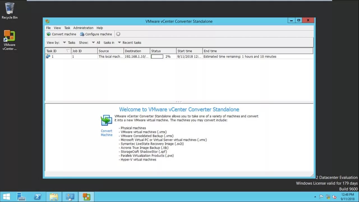Expand the Recent tasks dropdown

[129, 43]
